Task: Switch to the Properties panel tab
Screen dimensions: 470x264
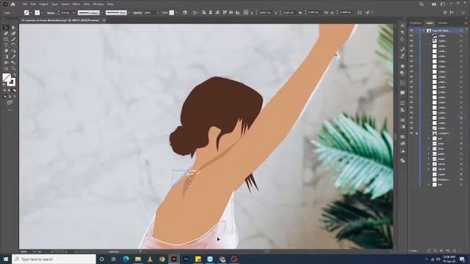Action: 416,23
